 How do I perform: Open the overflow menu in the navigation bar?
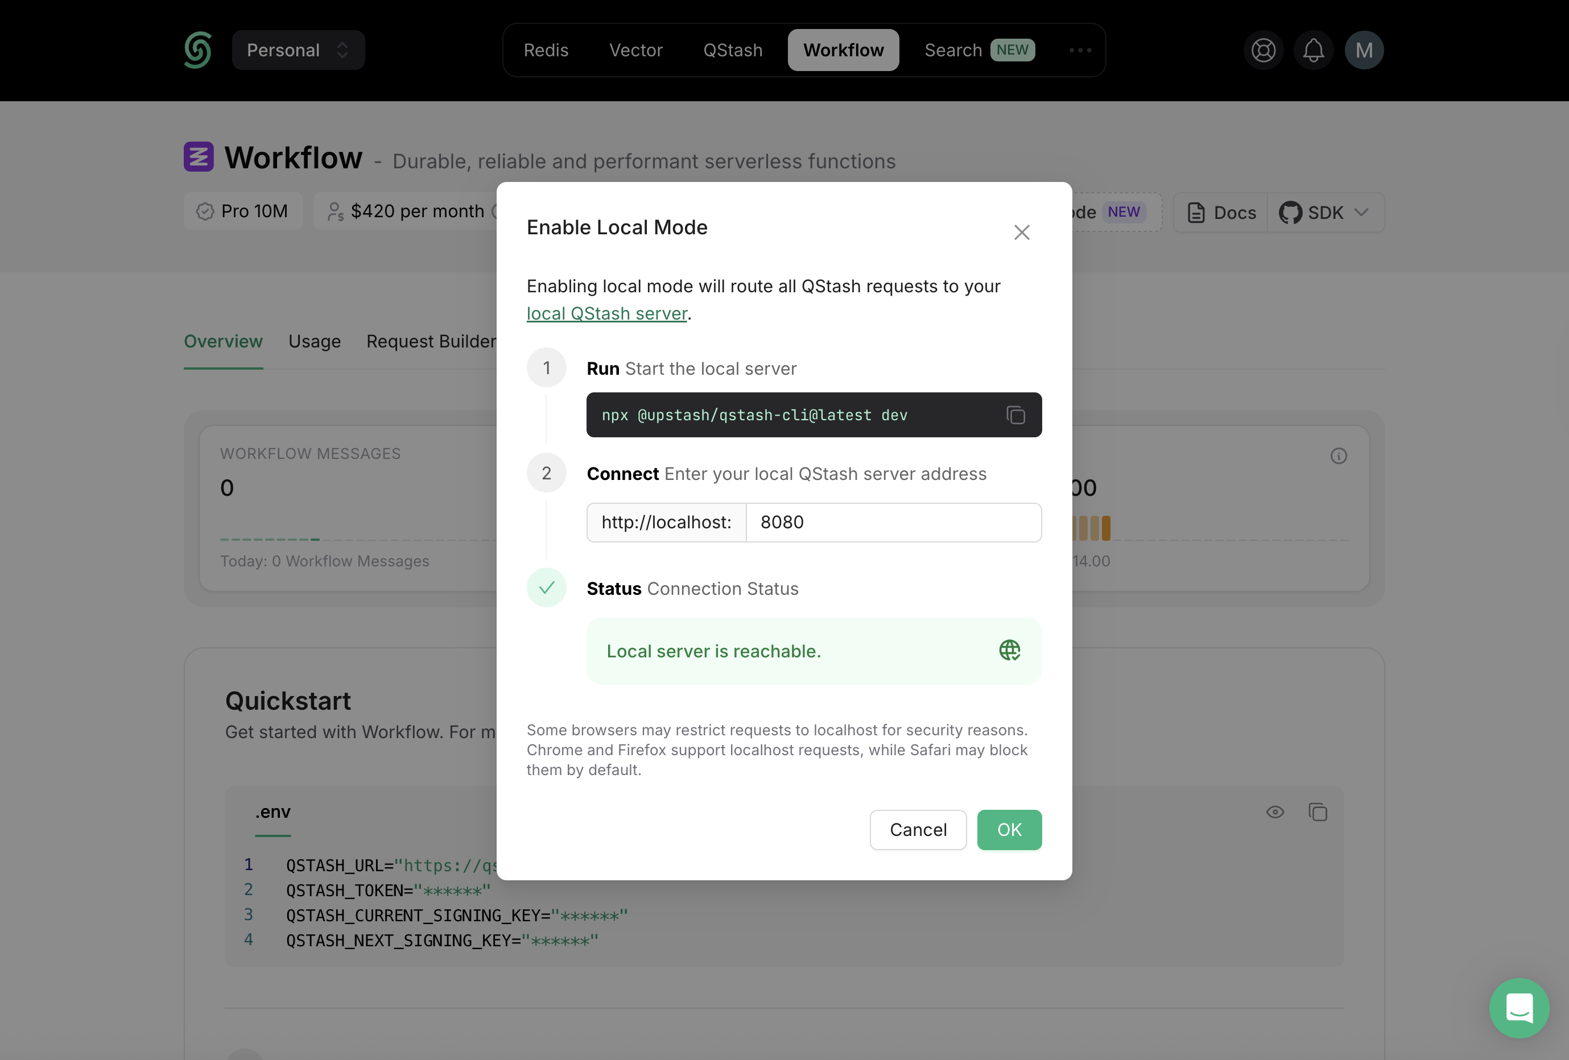1079,50
